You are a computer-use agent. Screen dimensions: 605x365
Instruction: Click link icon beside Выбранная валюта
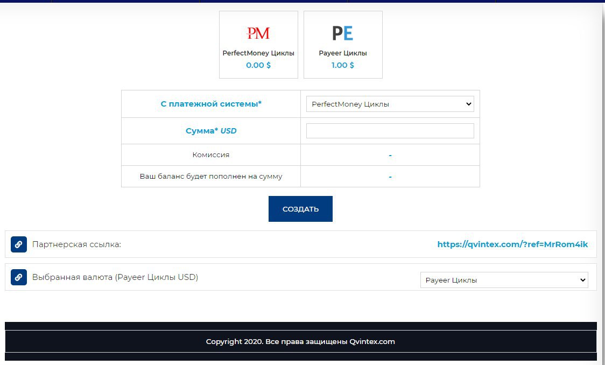coord(18,277)
